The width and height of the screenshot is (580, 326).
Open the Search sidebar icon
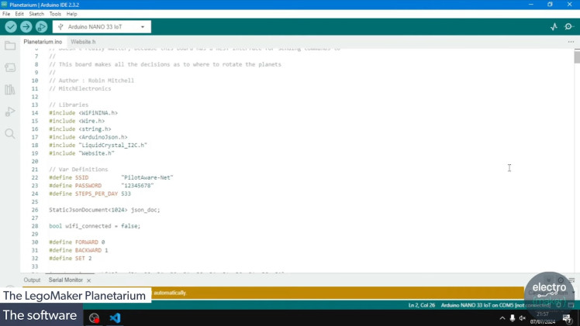10,133
